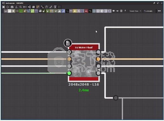Add a Blur node from toolbar

click(13, 11)
